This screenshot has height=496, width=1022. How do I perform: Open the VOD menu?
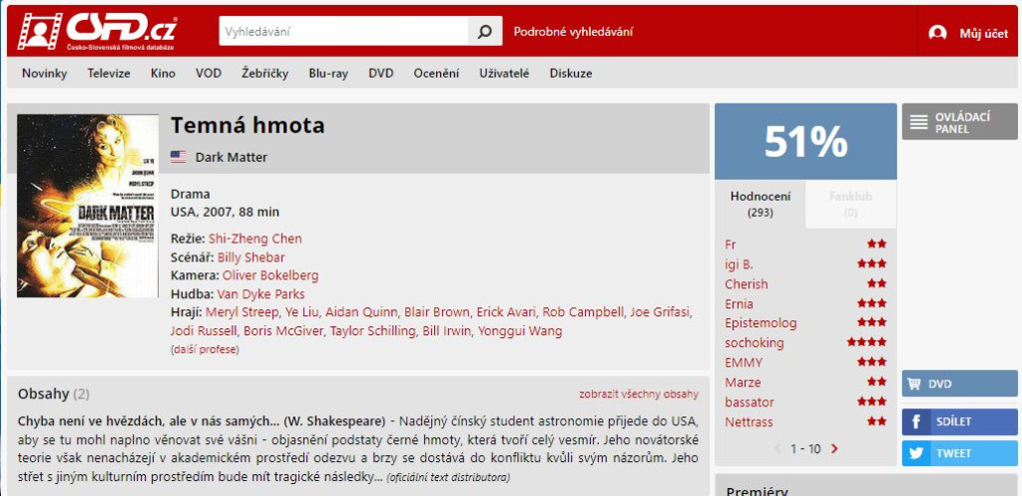click(x=209, y=73)
